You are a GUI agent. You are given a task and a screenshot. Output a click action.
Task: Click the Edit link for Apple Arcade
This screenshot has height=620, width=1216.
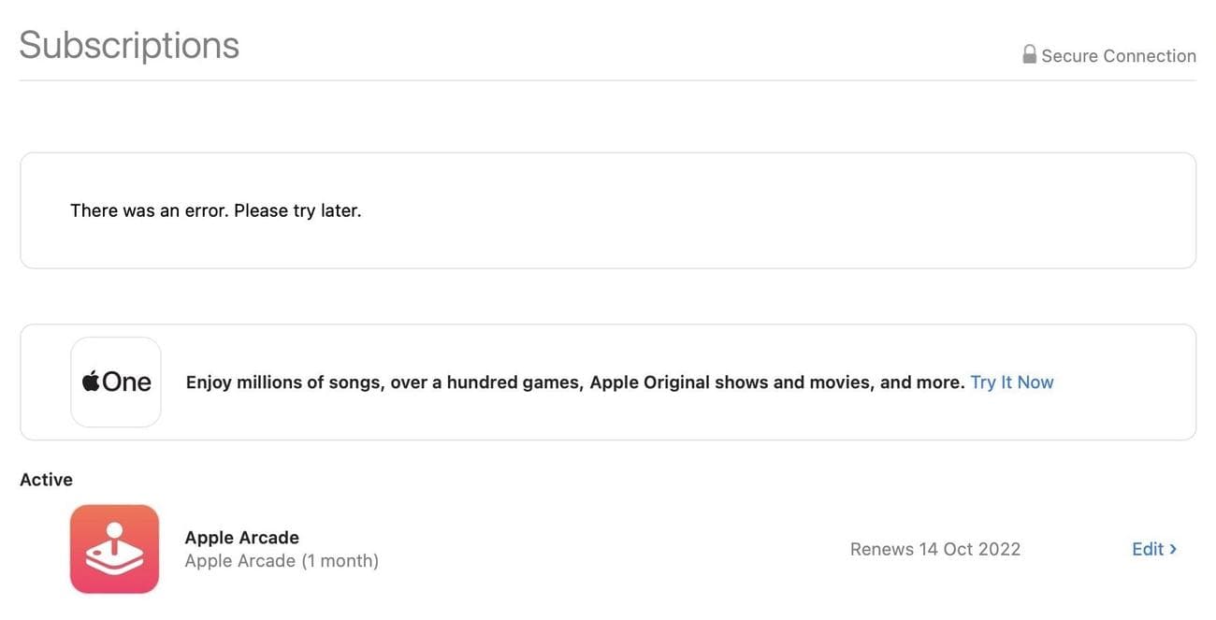[x=1148, y=548]
